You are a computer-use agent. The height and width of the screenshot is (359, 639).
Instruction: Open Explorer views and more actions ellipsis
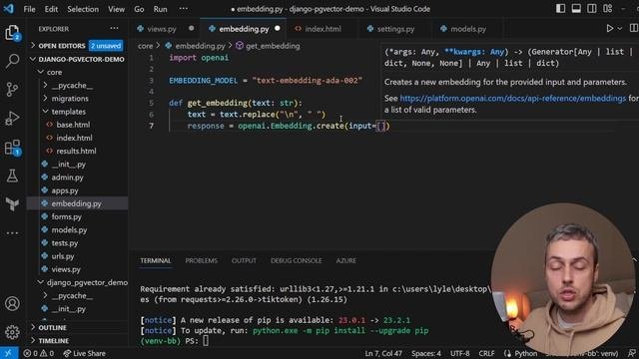click(114, 29)
